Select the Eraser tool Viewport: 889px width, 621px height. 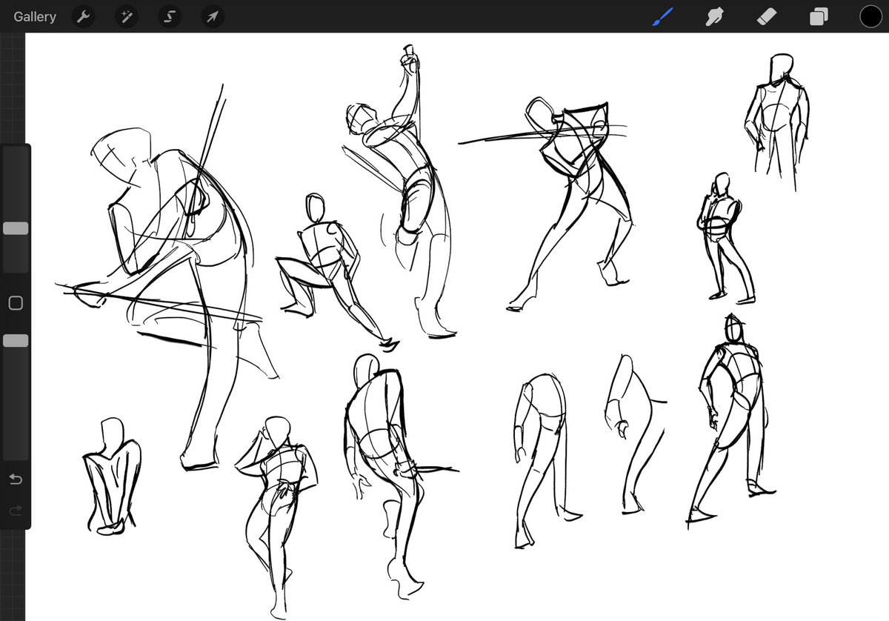click(x=767, y=16)
